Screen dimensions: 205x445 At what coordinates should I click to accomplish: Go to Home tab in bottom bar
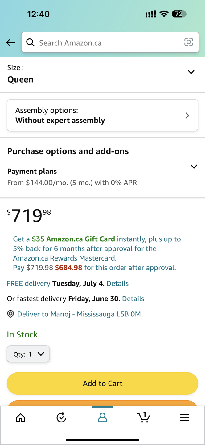tap(21, 417)
